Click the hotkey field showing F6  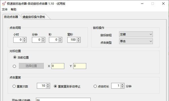pyautogui.click(x=63, y=99)
